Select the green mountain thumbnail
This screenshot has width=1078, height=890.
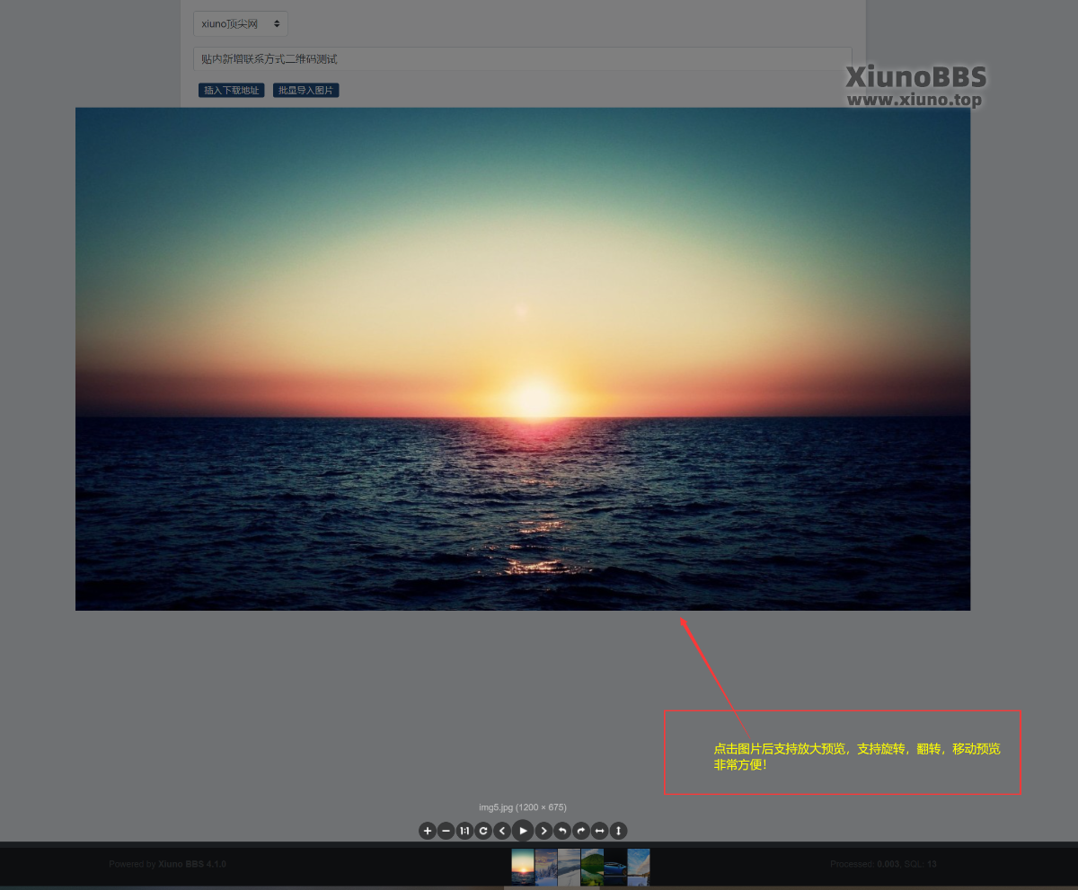point(592,868)
